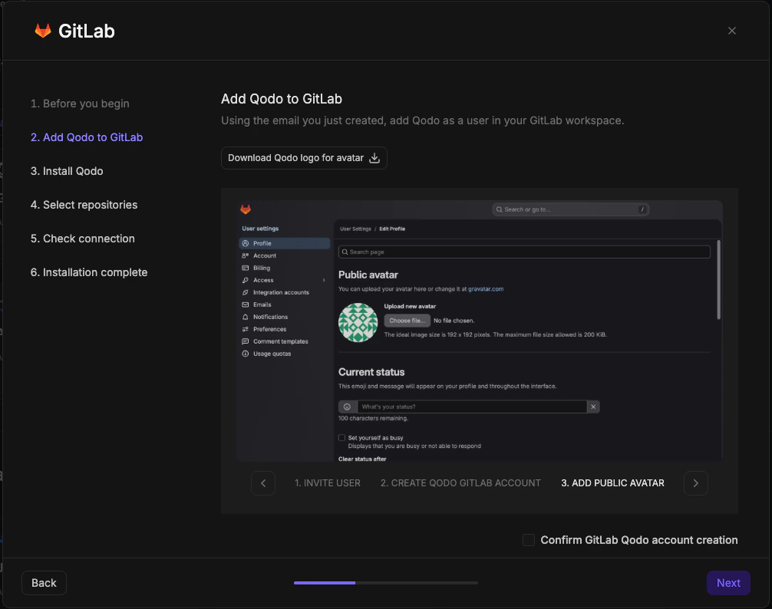Click the Clear status after label
The height and width of the screenshot is (609, 772).
(x=362, y=459)
